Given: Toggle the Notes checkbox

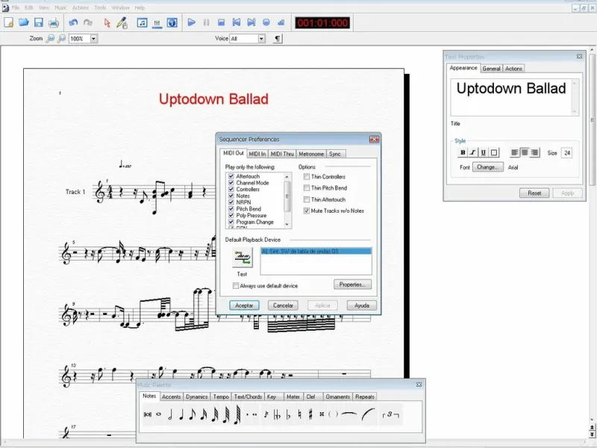Looking at the screenshot, I should [x=231, y=196].
